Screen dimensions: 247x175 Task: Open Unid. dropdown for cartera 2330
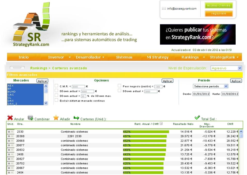tap(10, 132)
